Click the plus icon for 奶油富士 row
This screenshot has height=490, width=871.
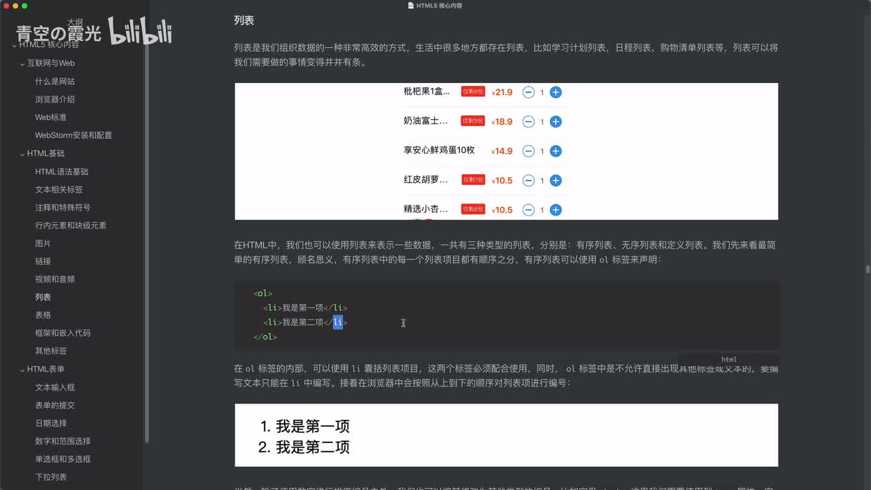tap(555, 122)
